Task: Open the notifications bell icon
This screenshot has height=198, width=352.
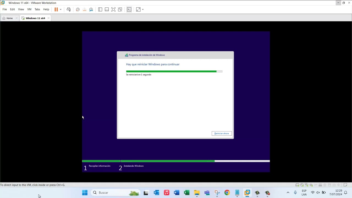Action: (346, 193)
